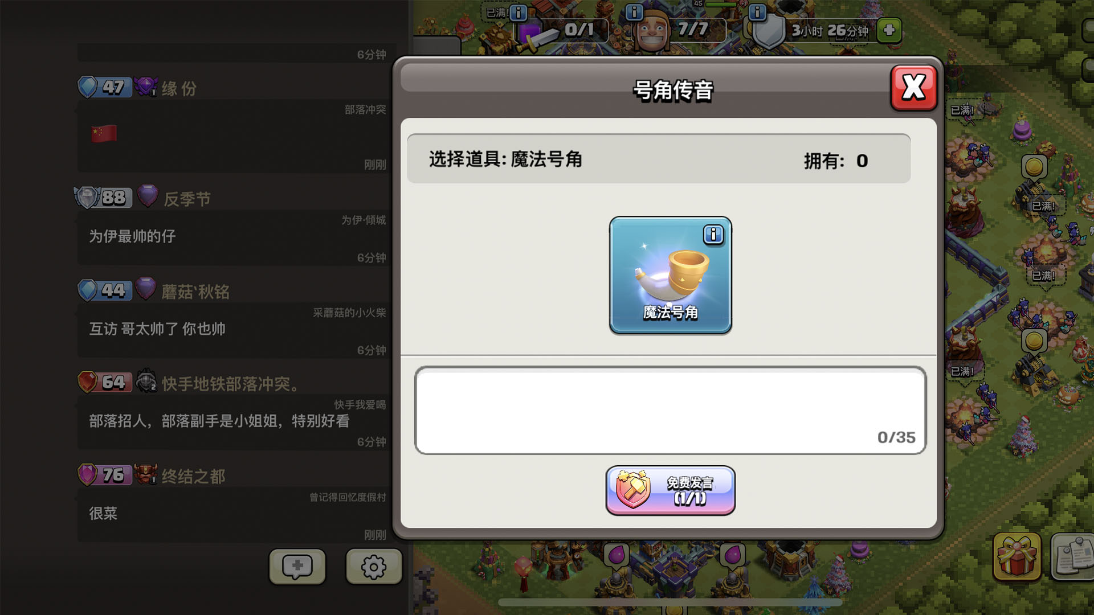Open 快手地铁部落冲突 recruitment message
1094x615 pixels.
(x=233, y=421)
